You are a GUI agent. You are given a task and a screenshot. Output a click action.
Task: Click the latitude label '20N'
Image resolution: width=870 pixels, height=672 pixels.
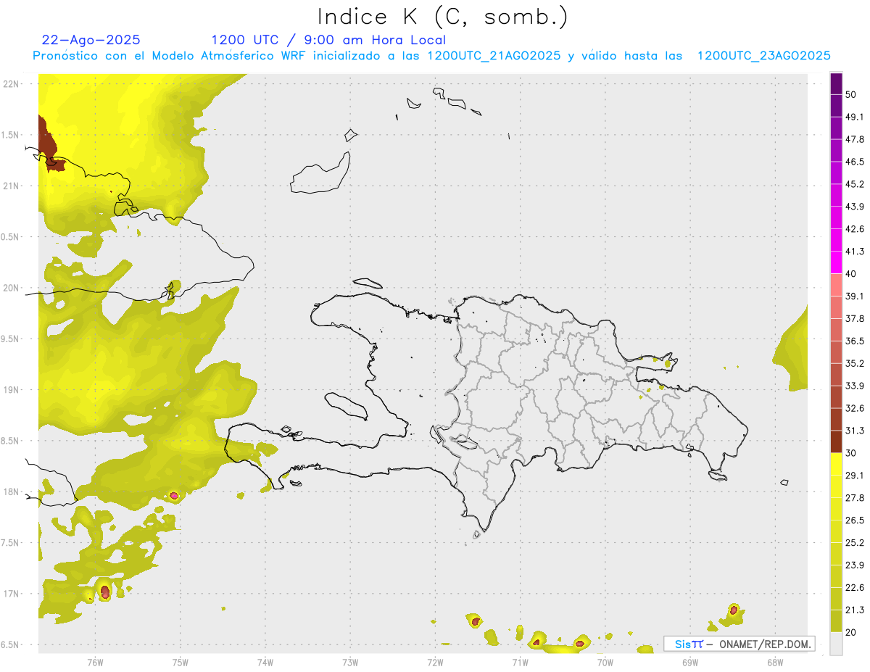[11, 288]
